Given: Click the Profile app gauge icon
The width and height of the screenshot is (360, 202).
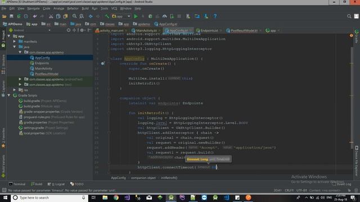Looking at the screenshot, I should 165,16.
